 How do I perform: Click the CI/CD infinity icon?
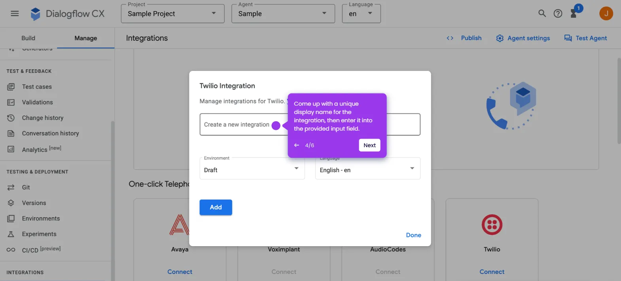pyautogui.click(x=11, y=250)
